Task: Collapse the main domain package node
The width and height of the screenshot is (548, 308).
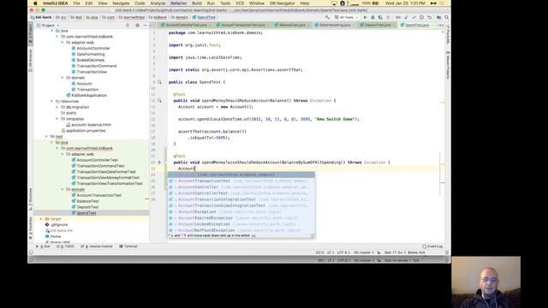Action: pos(63,78)
